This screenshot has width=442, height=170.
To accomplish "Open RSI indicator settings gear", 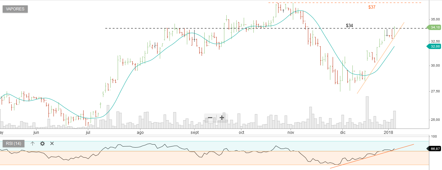I will [x=42, y=144].
